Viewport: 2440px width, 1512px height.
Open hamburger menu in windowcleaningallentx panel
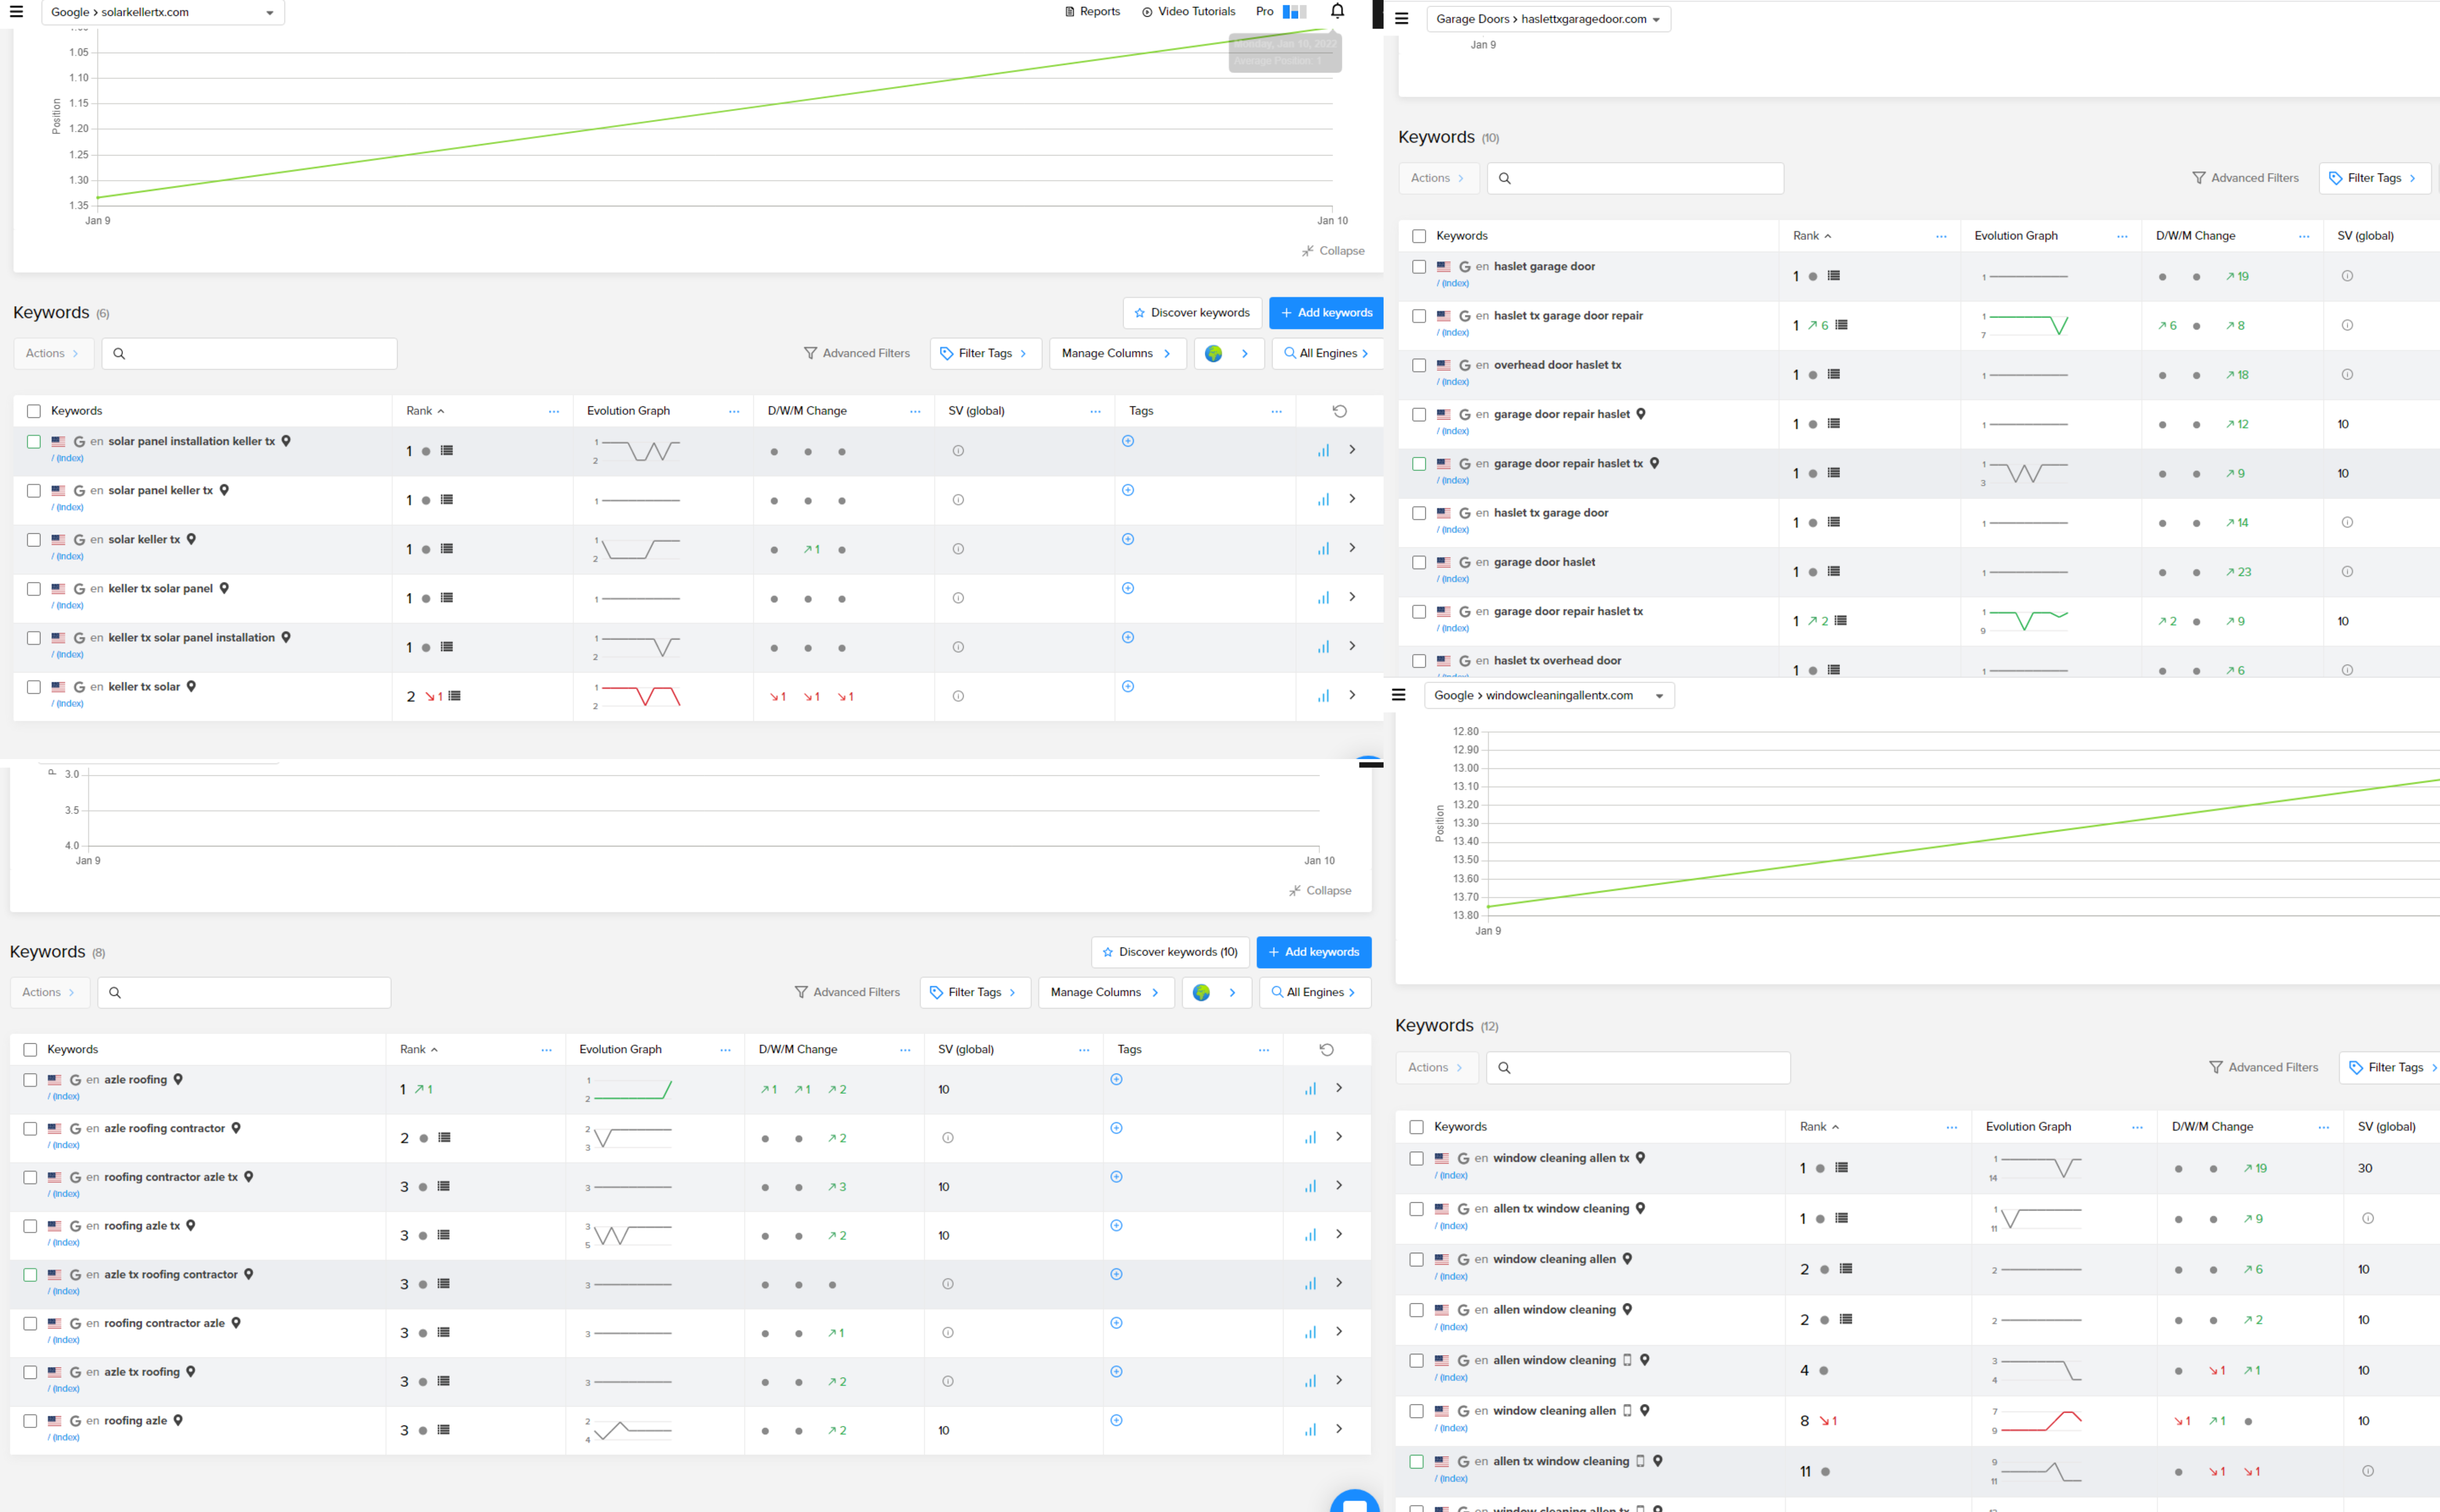[x=1399, y=695]
